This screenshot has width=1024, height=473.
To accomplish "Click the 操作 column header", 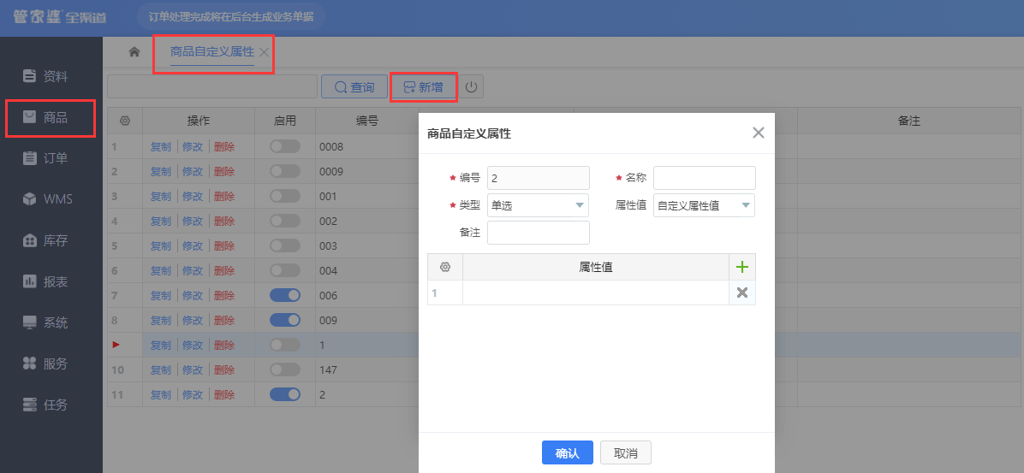I will click(x=199, y=121).
